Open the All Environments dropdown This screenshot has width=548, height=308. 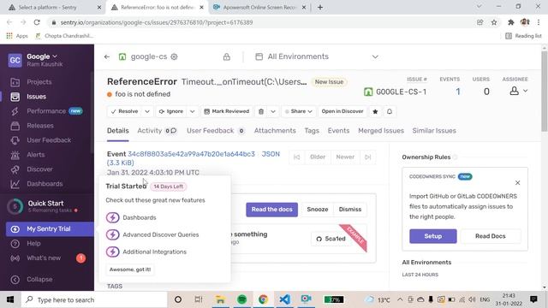(x=316, y=56)
